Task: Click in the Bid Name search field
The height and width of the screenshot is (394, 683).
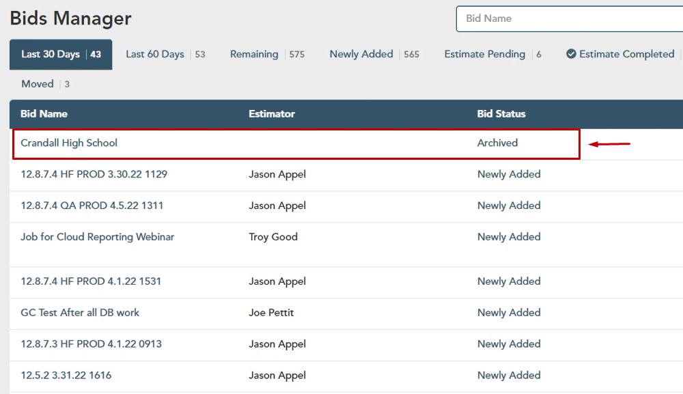Action: [570, 18]
